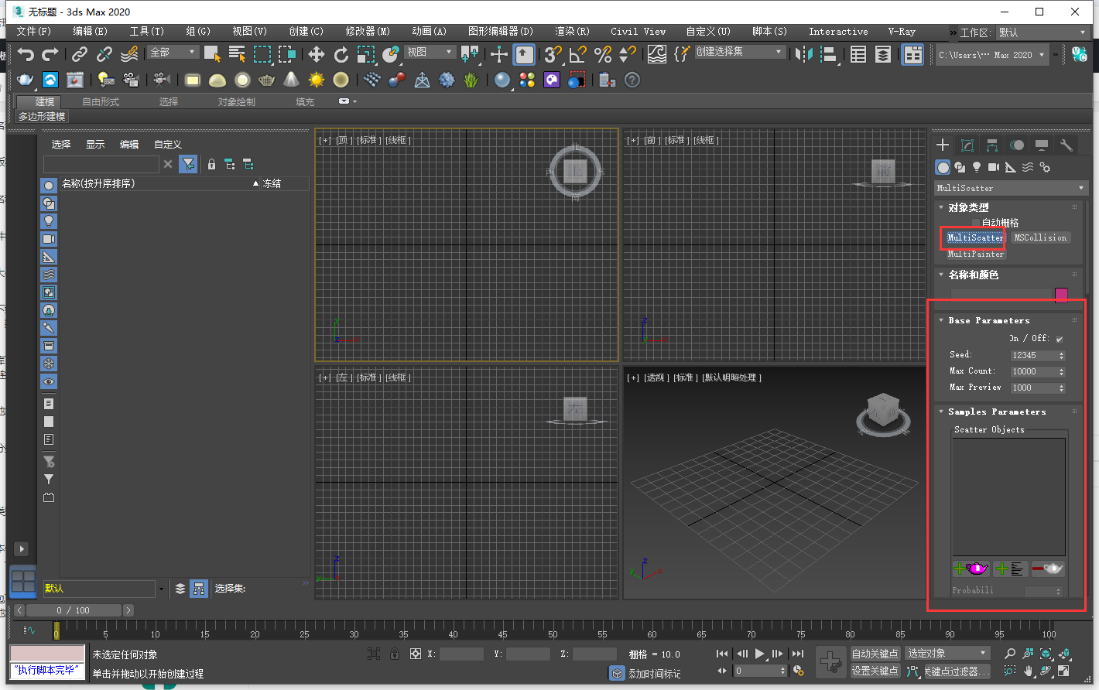
Task: Open the MultiScatter category dropdown
Action: pos(1011,188)
